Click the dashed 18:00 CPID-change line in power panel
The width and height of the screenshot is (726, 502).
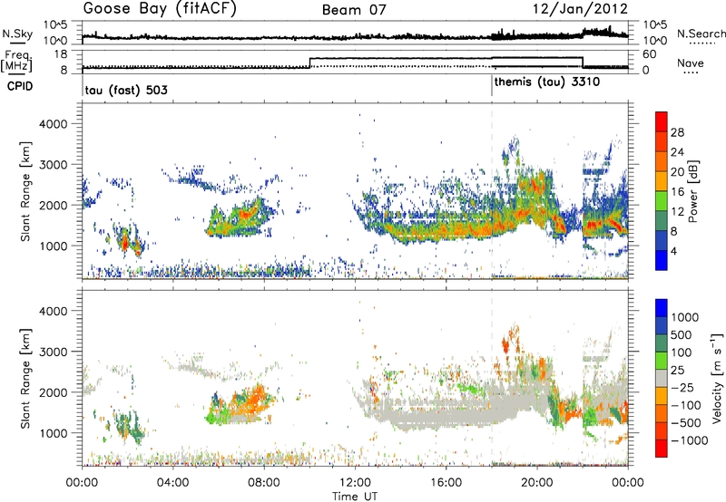click(x=492, y=190)
